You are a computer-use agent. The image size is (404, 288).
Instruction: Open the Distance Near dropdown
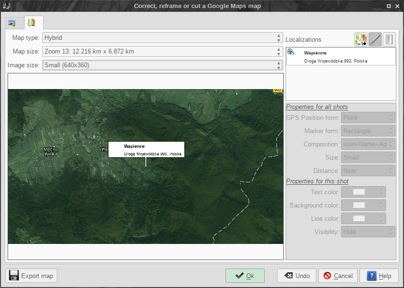coord(368,171)
